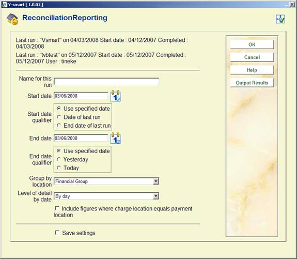Tick 'Include figures where charge location equals payment'
Screen dimensions: 297x259
tap(57, 208)
